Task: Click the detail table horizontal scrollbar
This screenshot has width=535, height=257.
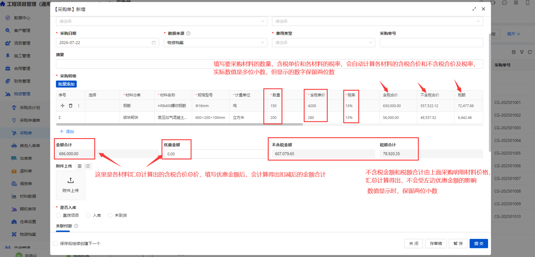Action: pyautogui.click(x=180, y=124)
